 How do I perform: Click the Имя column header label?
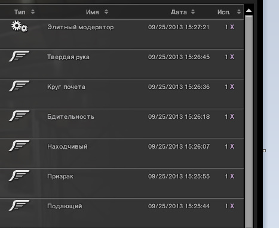(93, 12)
